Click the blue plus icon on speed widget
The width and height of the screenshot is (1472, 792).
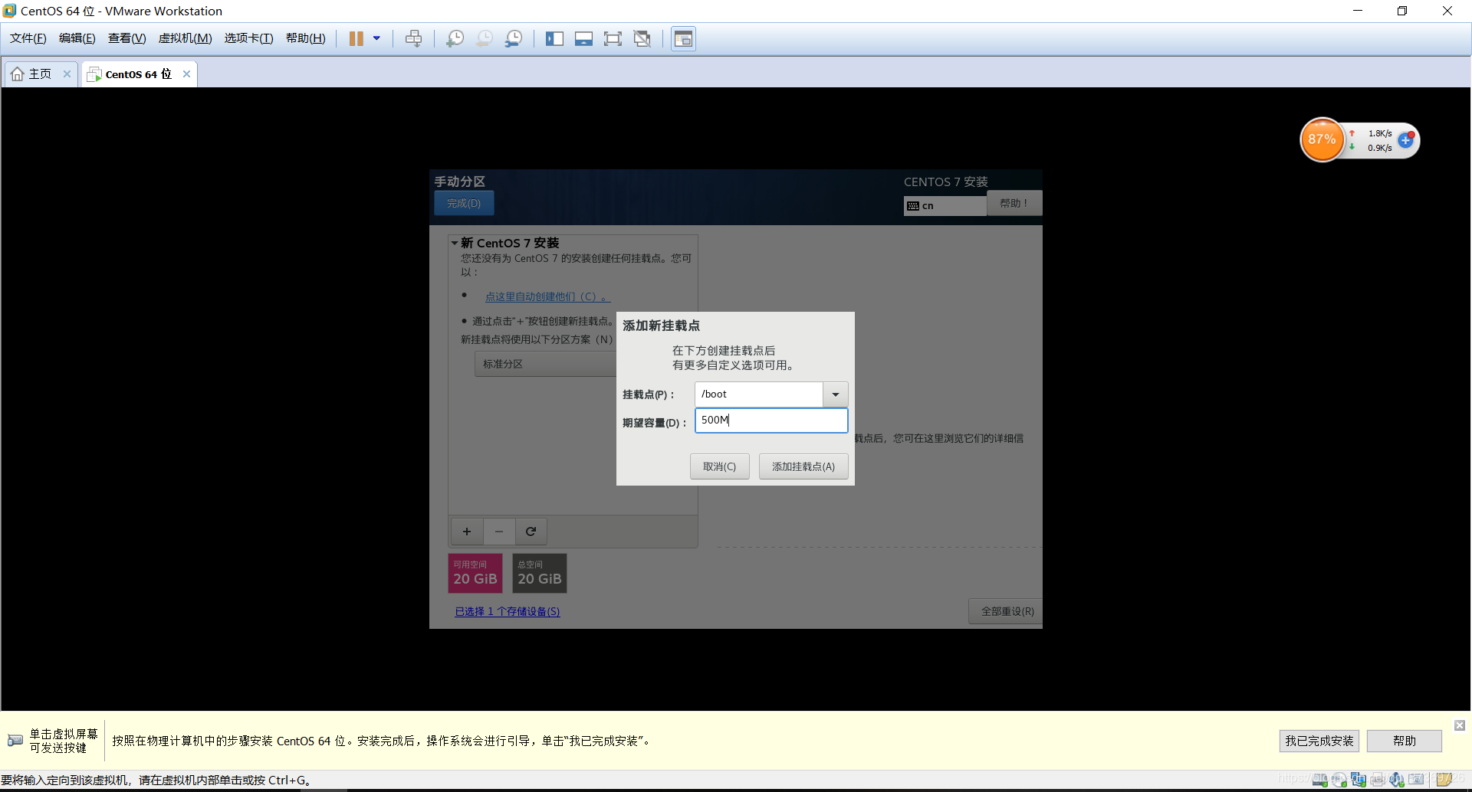point(1405,140)
